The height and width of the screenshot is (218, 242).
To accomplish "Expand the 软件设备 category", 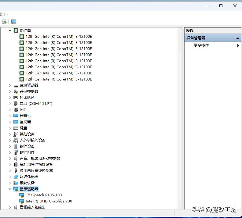I will pyautogui.click(x=10, y=146).
